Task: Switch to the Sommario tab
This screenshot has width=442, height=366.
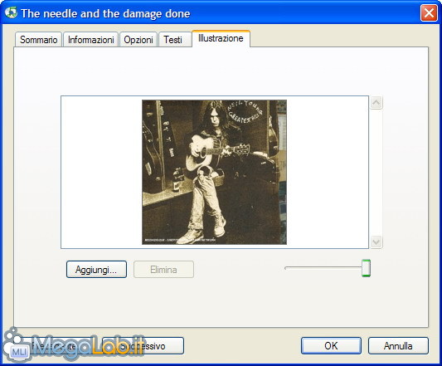Action: click(38, 40)
